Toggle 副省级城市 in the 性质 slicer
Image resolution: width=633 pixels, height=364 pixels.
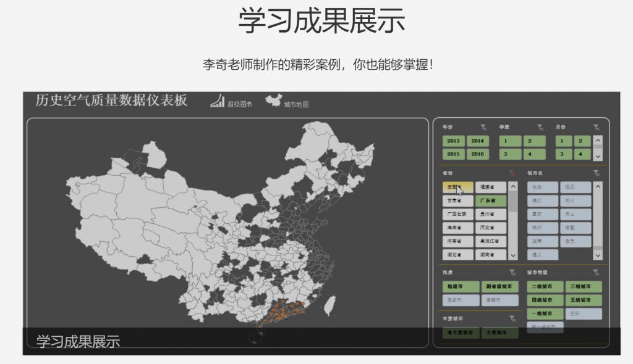pos(499,287)
